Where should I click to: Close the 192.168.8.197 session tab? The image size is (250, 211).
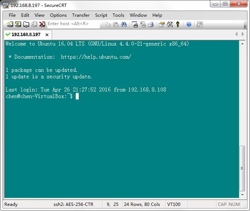(x=47, y=35)
